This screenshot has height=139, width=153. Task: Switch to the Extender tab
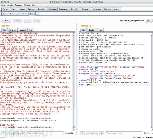point(97,9)
